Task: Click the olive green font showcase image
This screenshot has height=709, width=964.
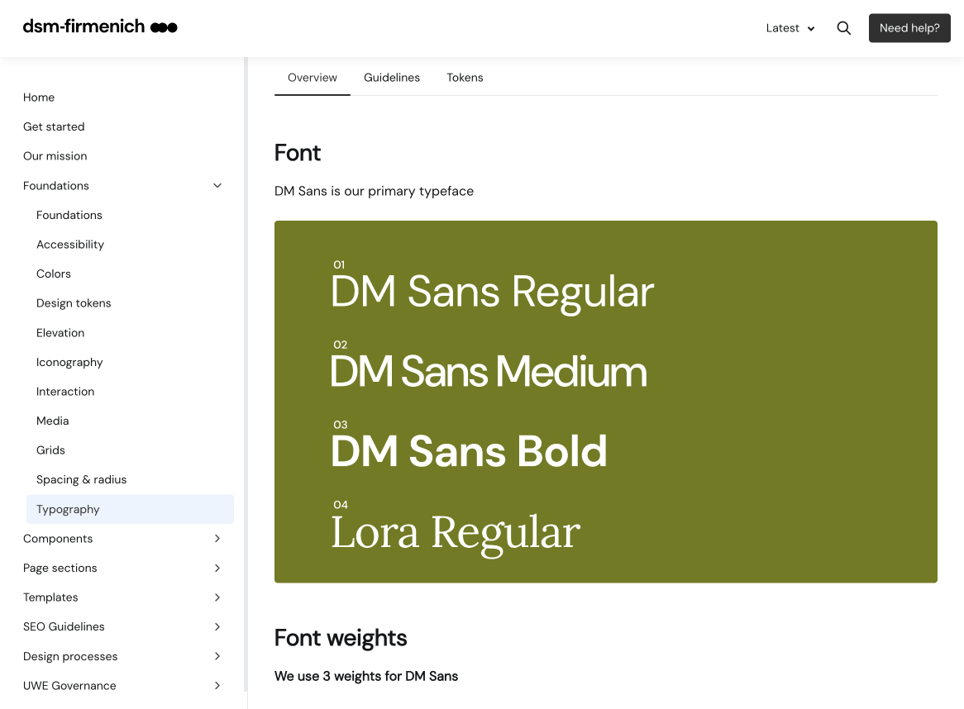Action: (605, 402)
